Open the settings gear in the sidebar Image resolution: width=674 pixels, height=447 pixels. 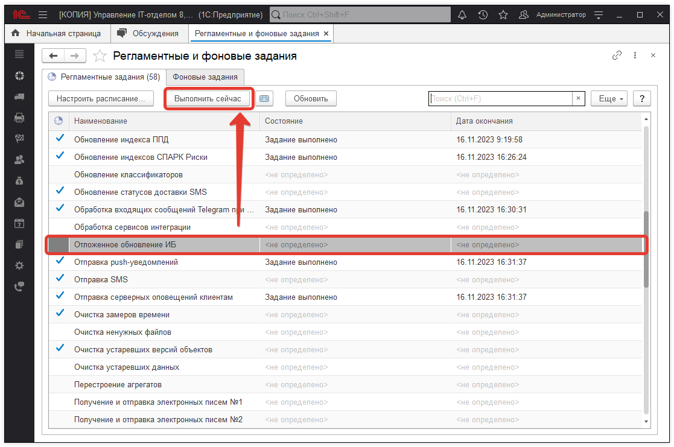pyautogui.click(x=19, y=265)
